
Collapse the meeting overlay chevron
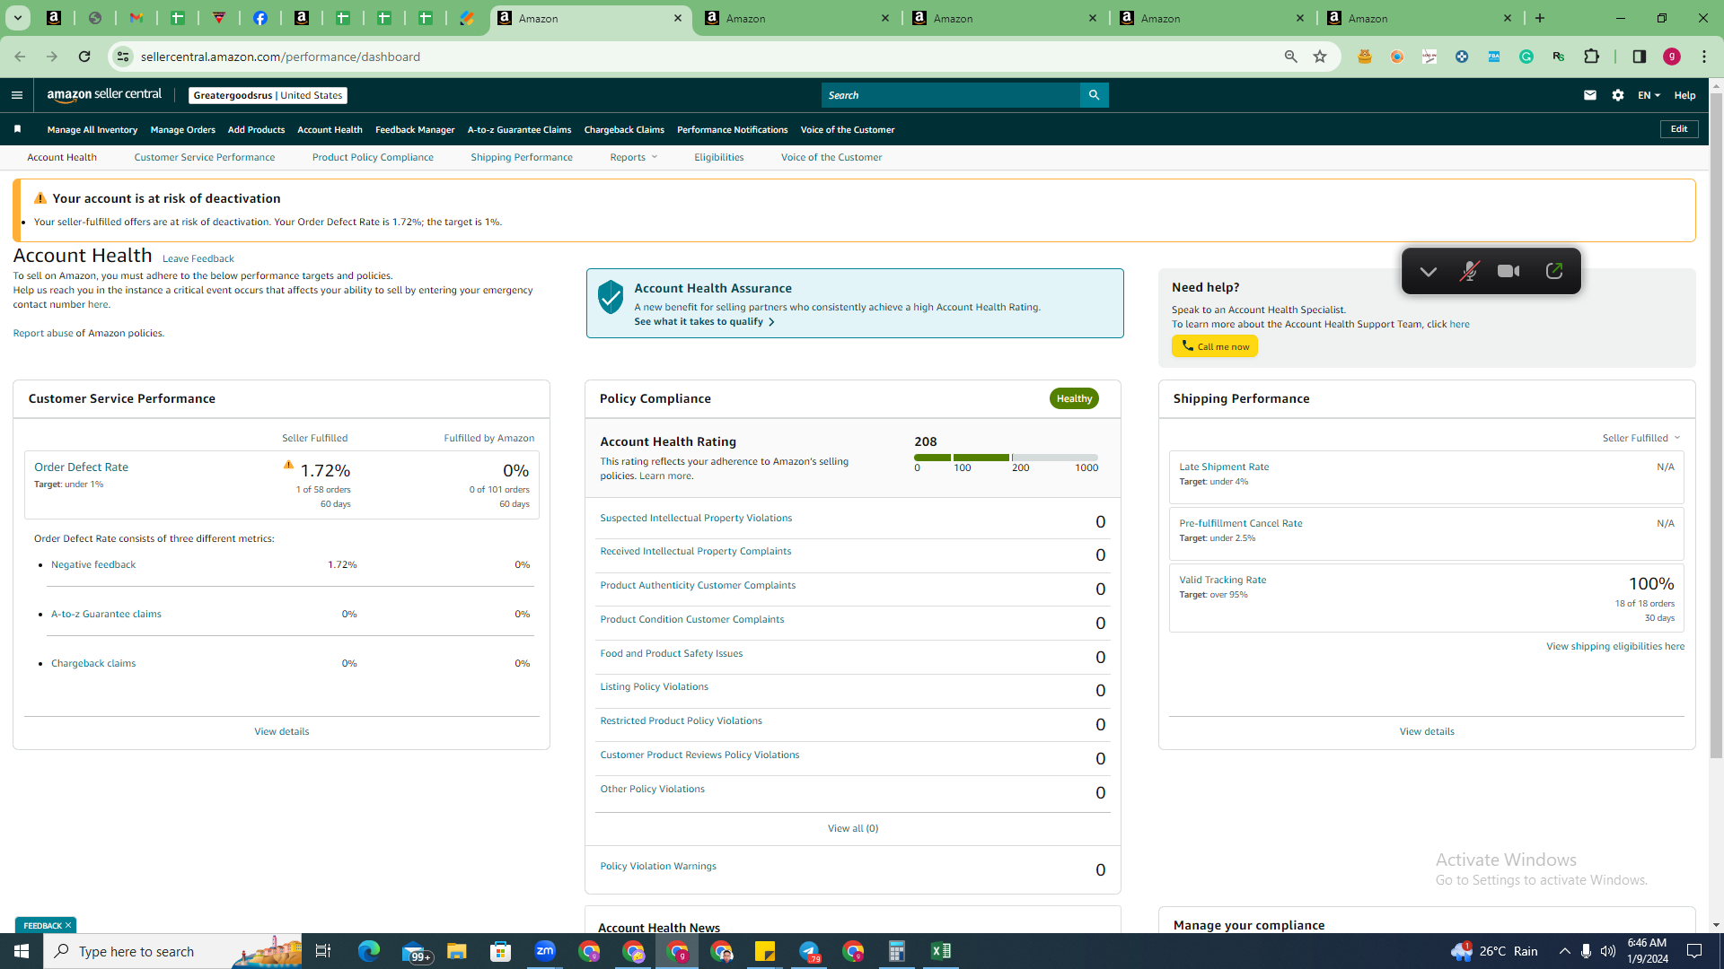pos(1429,271)
